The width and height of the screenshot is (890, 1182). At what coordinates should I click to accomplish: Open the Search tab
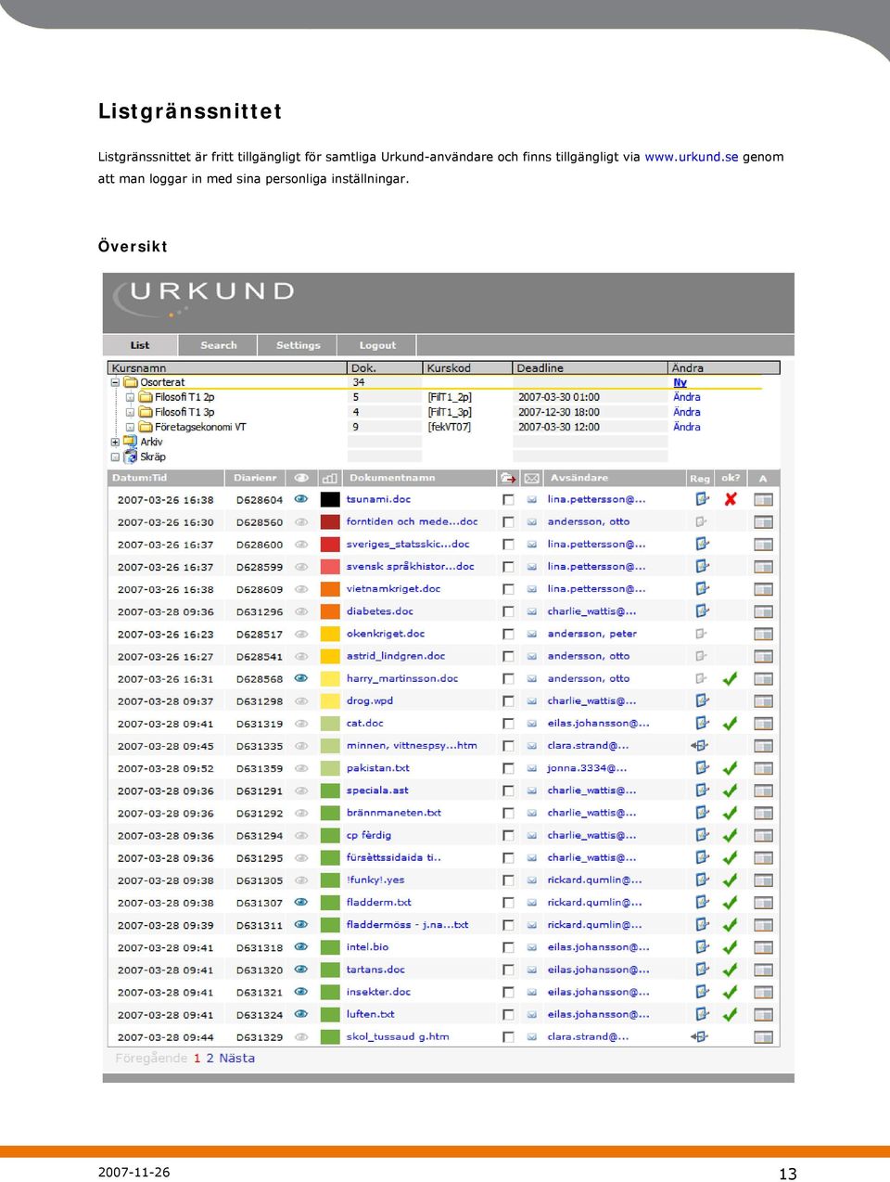click(219, 345)
